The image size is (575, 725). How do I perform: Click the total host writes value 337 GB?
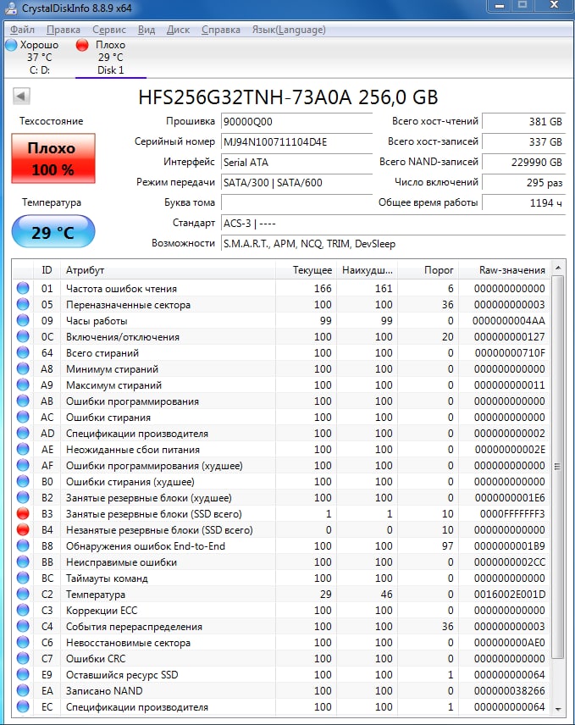(x=523, y=142)
